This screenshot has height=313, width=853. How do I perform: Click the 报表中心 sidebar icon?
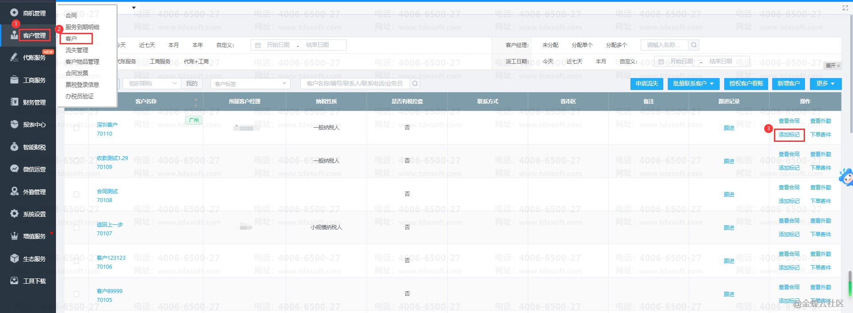[x=14, y=124]
